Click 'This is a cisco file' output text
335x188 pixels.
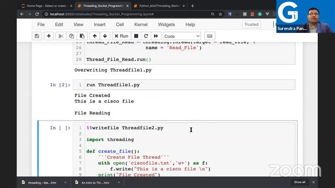[x=104, y=101]
